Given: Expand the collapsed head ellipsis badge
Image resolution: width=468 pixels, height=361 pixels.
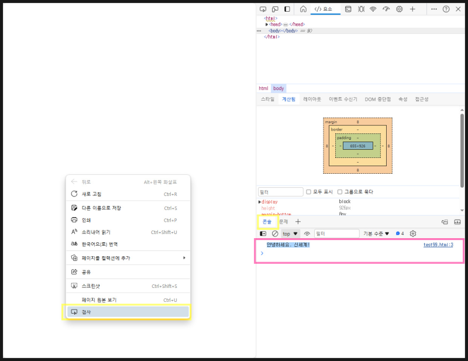Looking at the screenshot, I should 285,25.
